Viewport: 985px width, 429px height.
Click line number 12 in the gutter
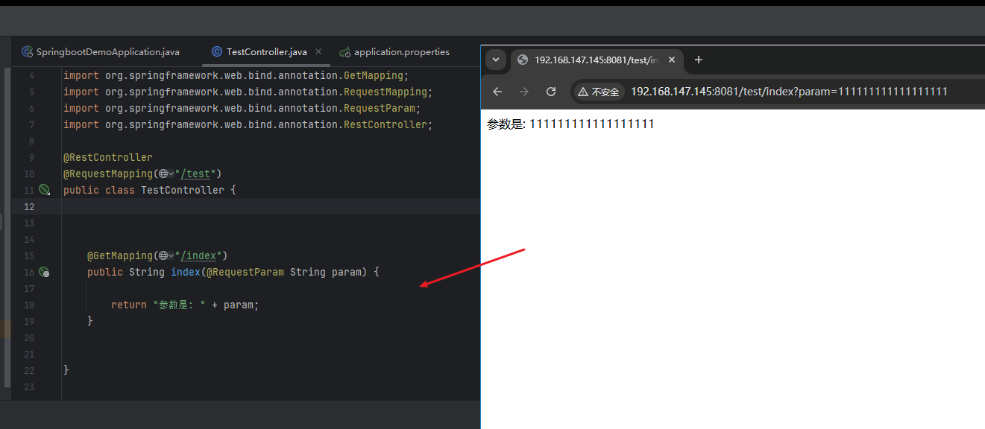pos(28,206)
